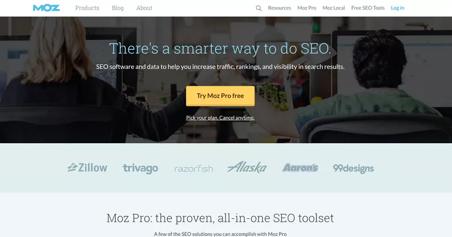
Task: Click the razorfish logo
Action: pos(193,169)
